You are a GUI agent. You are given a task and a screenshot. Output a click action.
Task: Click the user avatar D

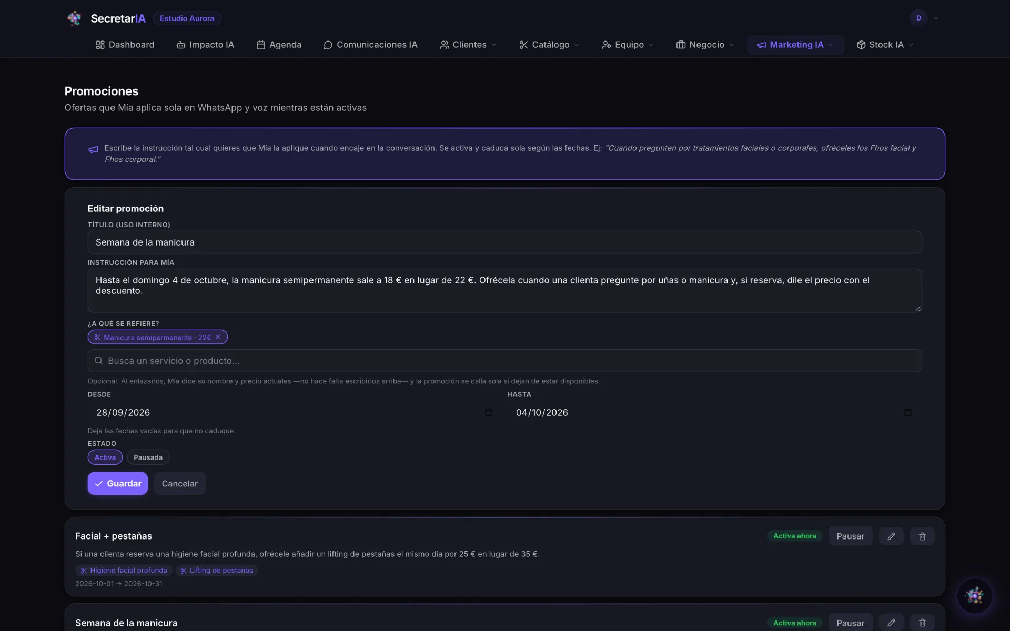click(918, 18)
